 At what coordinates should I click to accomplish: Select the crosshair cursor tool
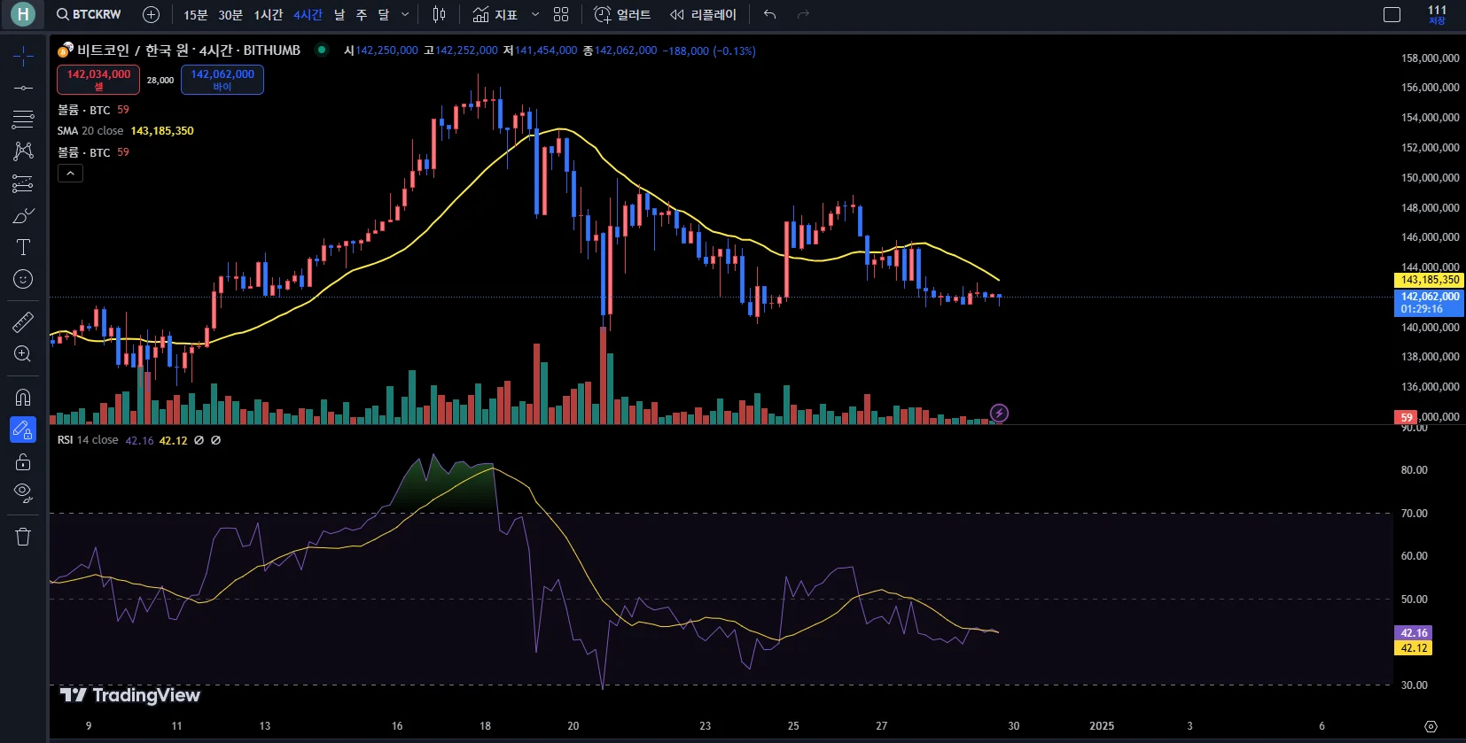coord(23,56)
